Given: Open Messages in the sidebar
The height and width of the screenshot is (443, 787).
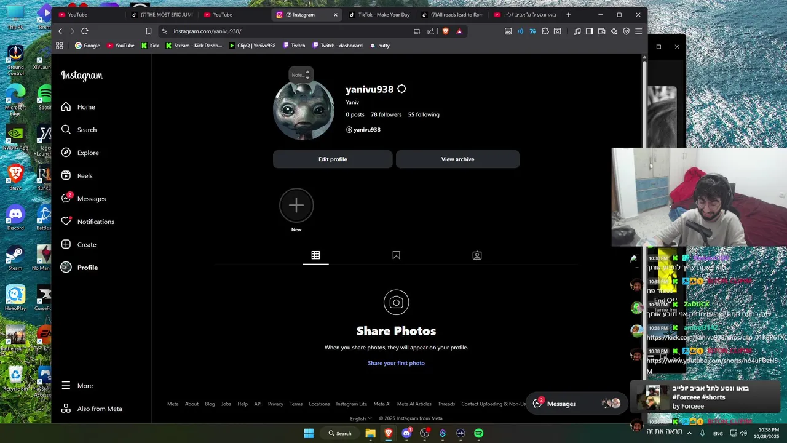Looking at the screenshot, I should click(x=84, y=199).
